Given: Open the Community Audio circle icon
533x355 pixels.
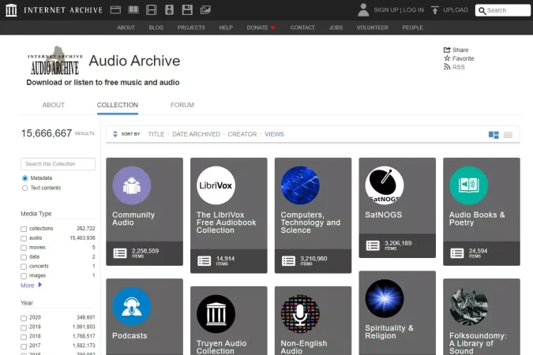Looking at the screenshot, I should (132, 185).
